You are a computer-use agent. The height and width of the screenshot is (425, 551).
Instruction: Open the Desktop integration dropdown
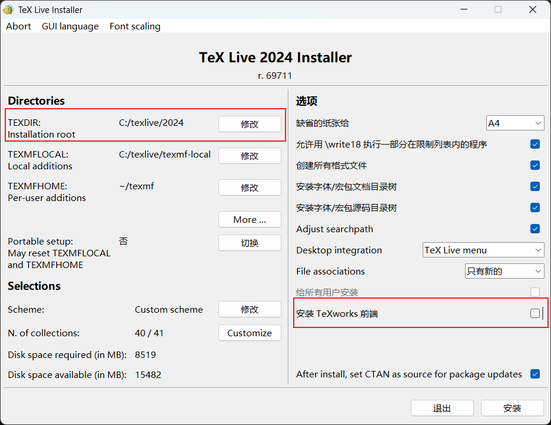[483, 250]
